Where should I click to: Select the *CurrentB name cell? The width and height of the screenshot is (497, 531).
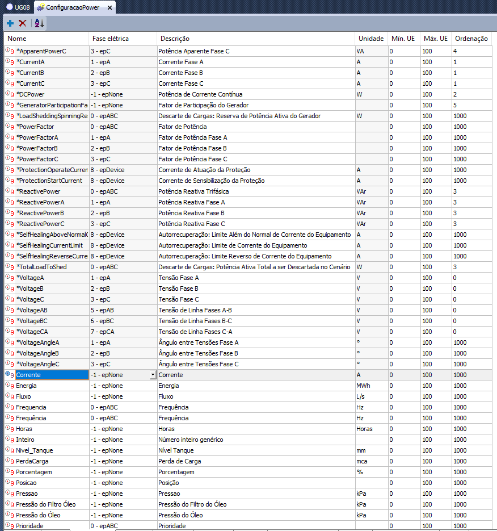[x=52, y=73]
